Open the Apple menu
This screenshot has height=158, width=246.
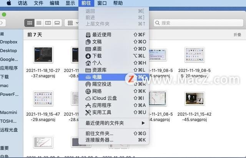click(9, 3)
